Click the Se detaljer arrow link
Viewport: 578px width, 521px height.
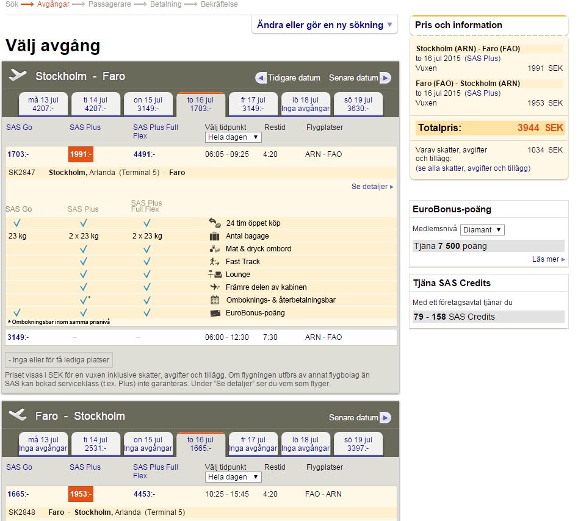pos(372,187)
